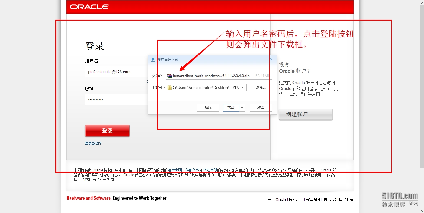Open the 隐私声明 link in notice paragraph
This screenshot has width=424, height=213.
coord(210,170)
